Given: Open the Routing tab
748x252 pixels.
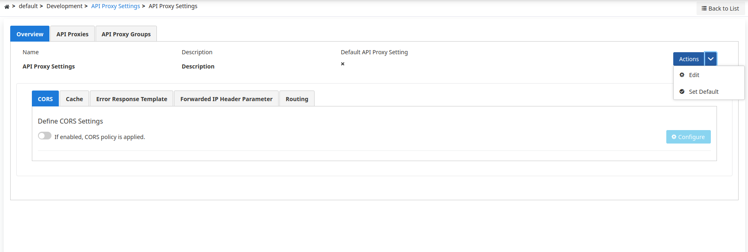Looking at the screenshot, I should [297, 99].
